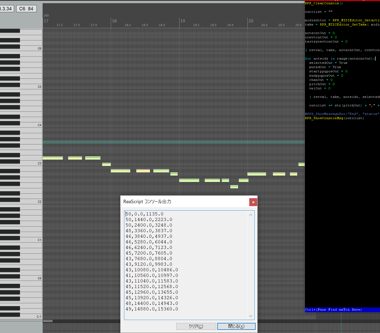
Task: Click measure 17 on the timeline ruler
Action: pos(46,21)
